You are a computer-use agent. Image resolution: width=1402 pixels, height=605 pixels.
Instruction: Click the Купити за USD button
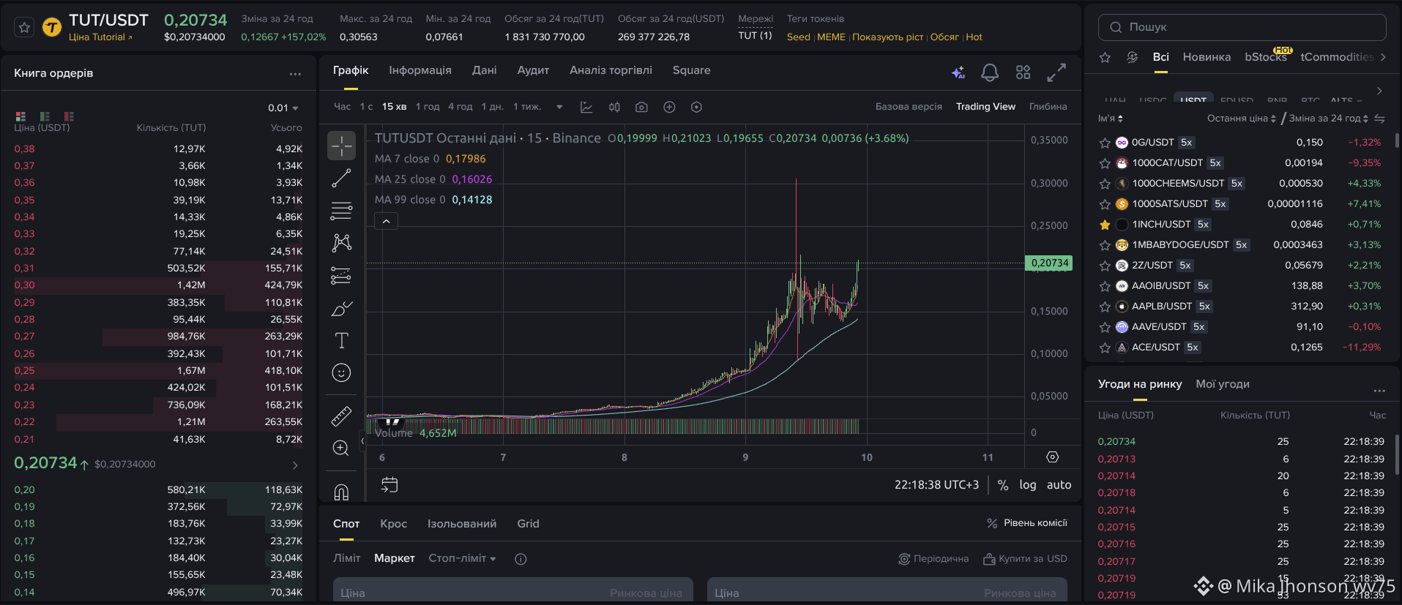click(x=1025, y=559)
